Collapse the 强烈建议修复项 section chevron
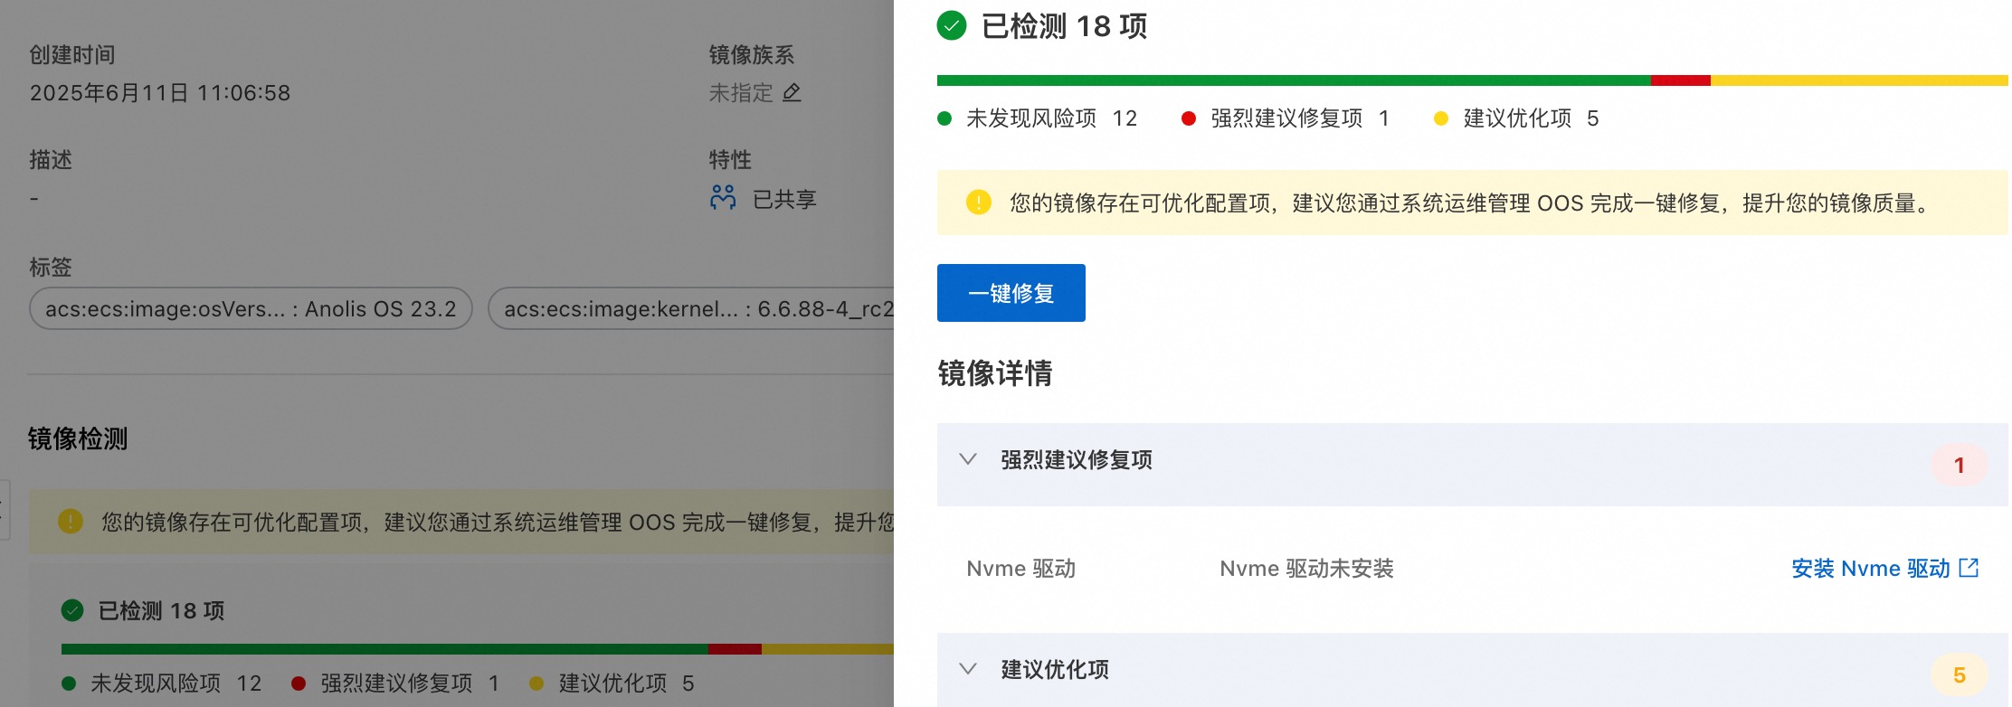The width and height of the screenshot is (2012, 707). click(x=968, y=459)
